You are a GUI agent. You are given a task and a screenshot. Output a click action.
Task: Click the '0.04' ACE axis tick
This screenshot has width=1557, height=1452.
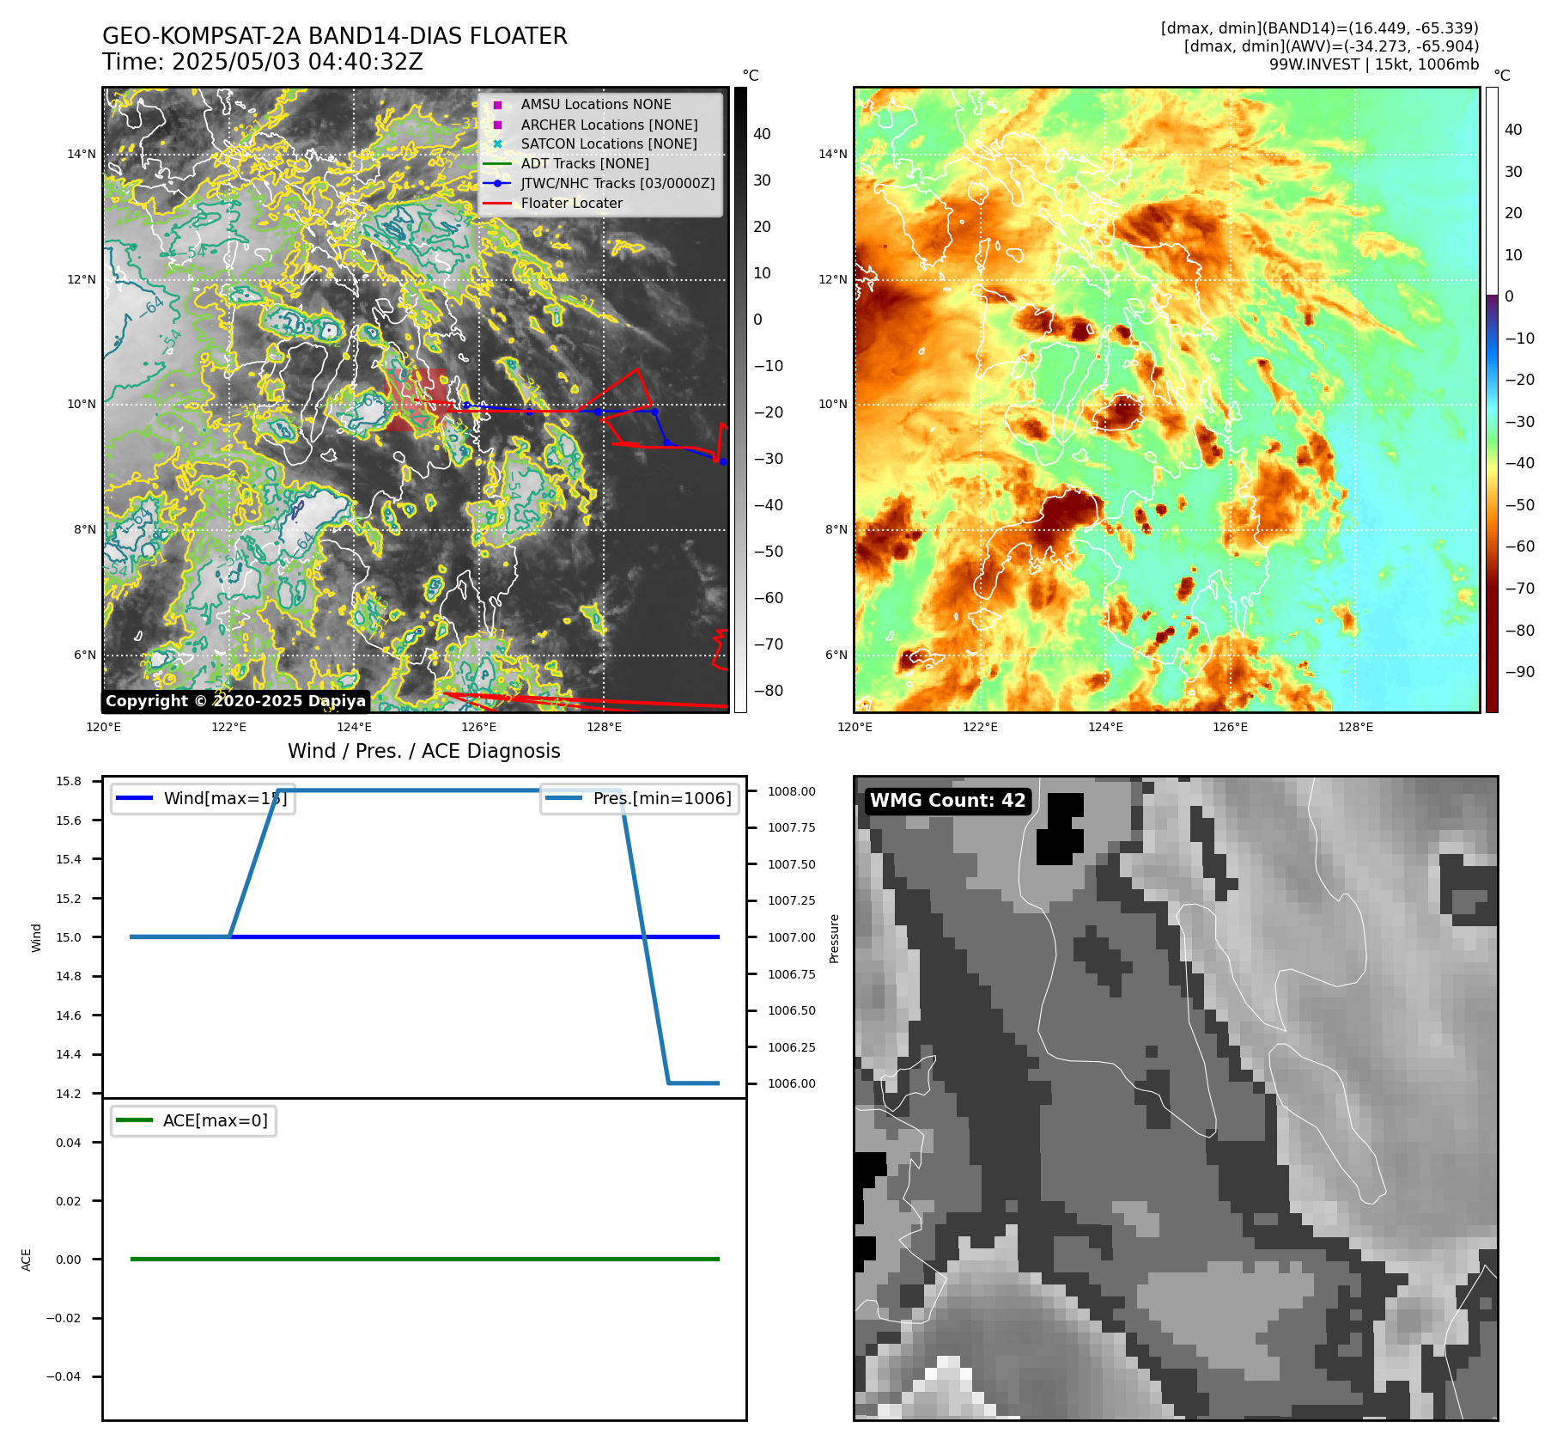pyautogui.click(x=69, y=1143)
